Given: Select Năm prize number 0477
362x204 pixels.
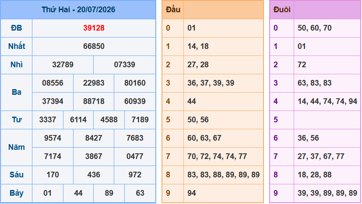Looking at the screenshot, I should click(135, 156).
